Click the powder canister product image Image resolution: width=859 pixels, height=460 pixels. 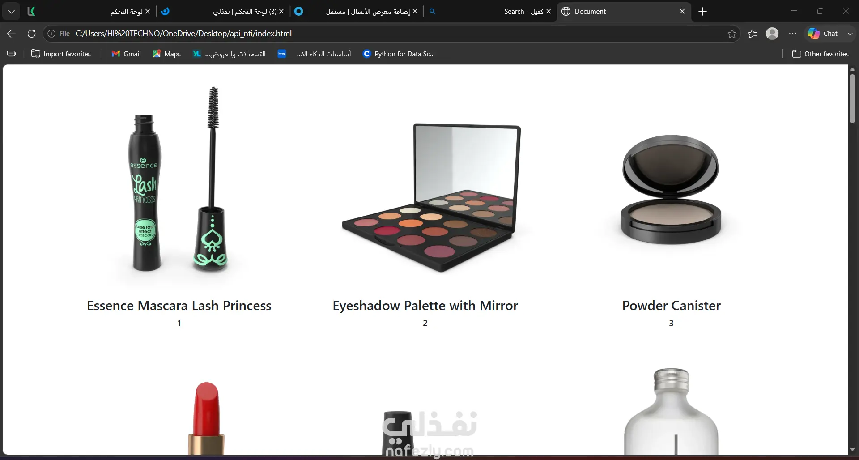click(x=671, y=190)
